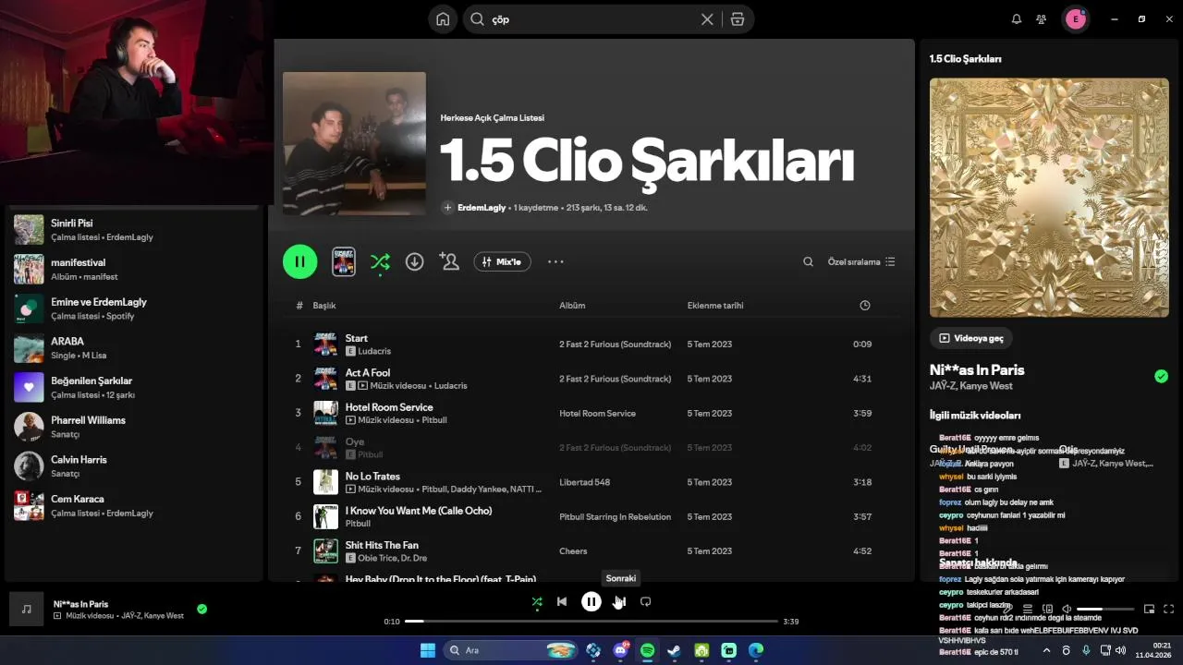Sort tracks by duration clock icon
The height and width of the screenshot is (665, 1183).
pos(865,306)
